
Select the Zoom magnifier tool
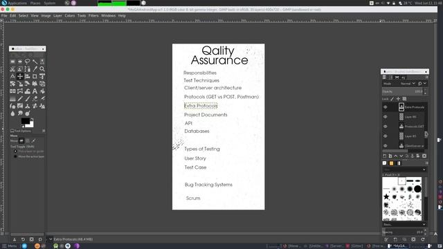click(x=42, y=69)
